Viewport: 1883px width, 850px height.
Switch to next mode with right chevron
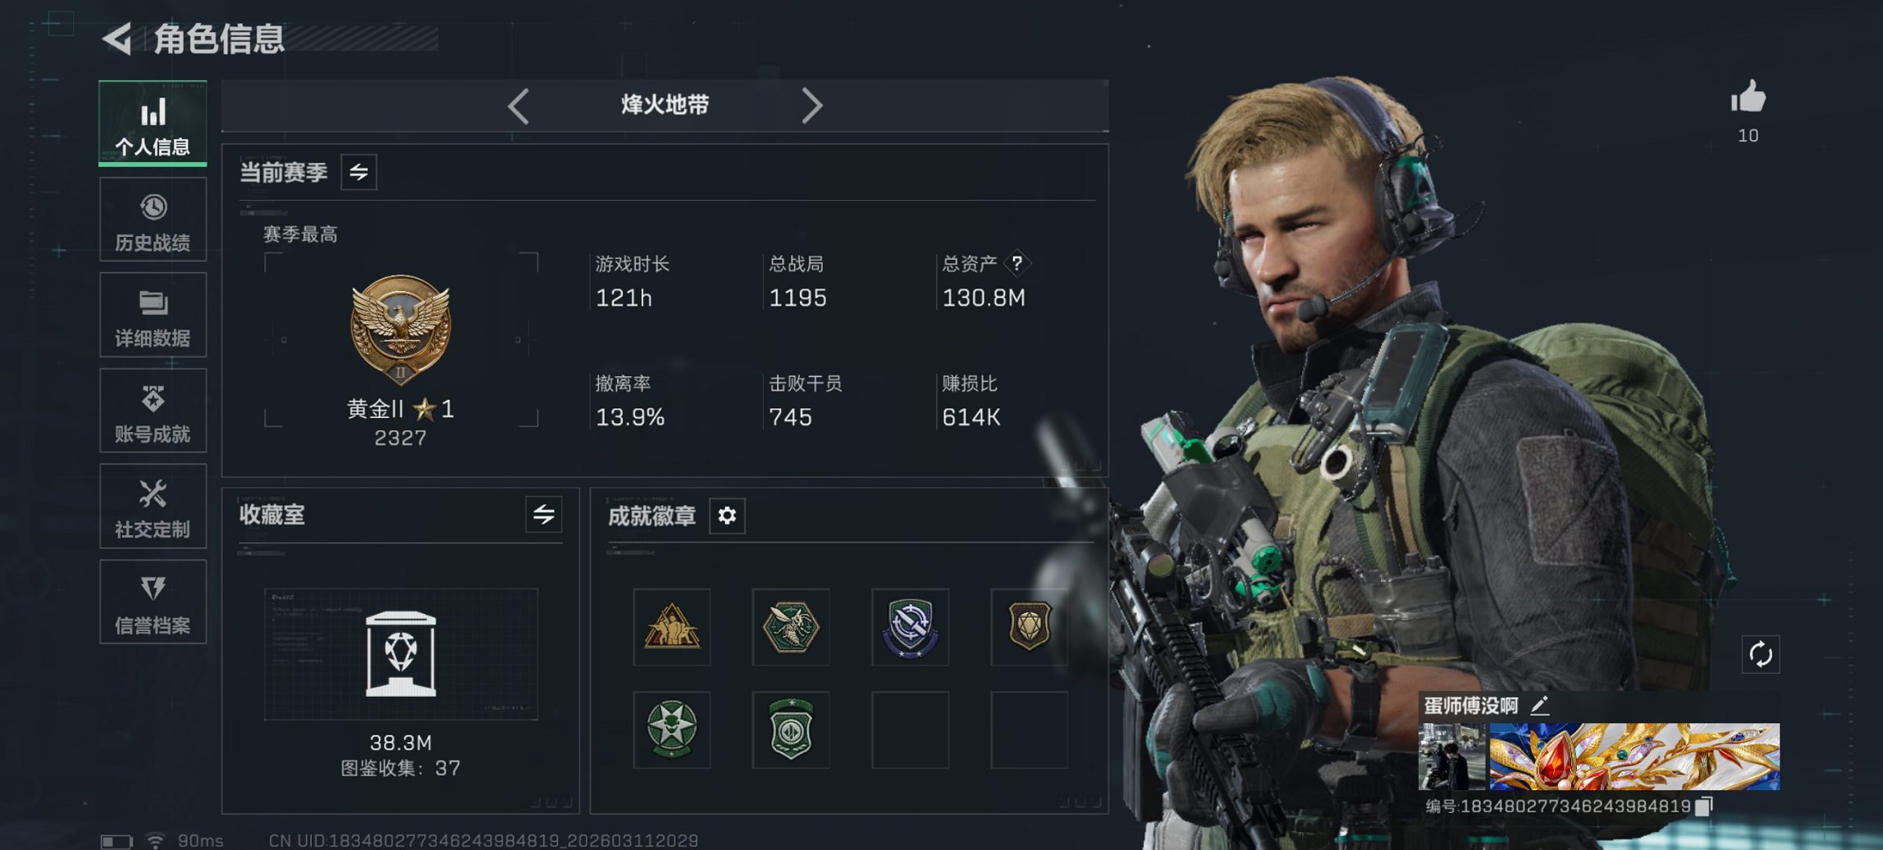click(811, 106)
